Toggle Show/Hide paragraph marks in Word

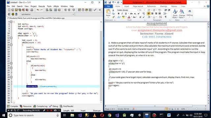pyautogui.click(x=166, y=17)
